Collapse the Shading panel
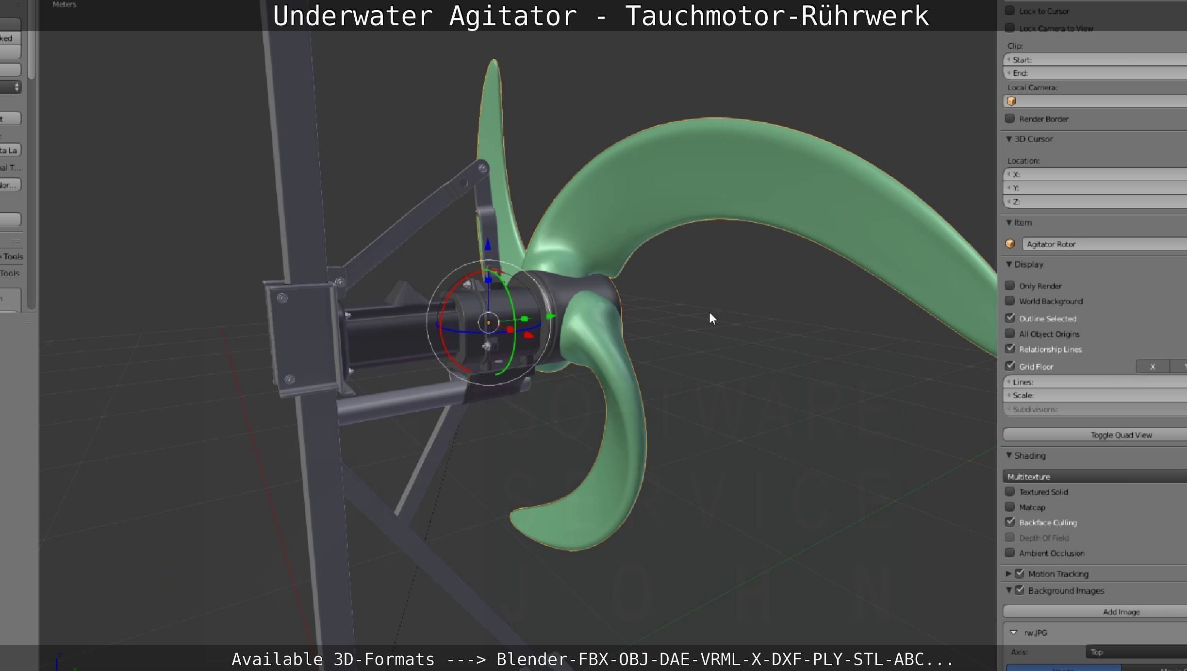1187x671 pixels. click(1009, 455)
